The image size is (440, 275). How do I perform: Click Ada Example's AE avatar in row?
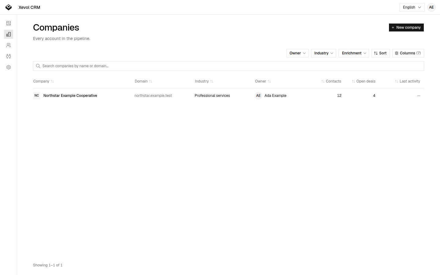point(258,96)
